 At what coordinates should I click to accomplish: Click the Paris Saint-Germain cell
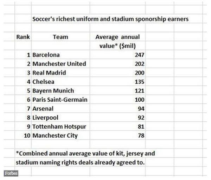click(x=60, y=100)
